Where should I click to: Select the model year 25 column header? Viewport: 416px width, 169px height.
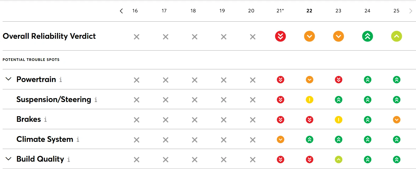396,11
